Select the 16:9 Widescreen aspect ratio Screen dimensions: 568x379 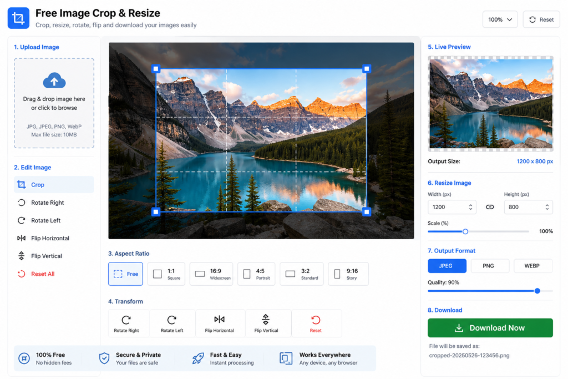point(211,274)
